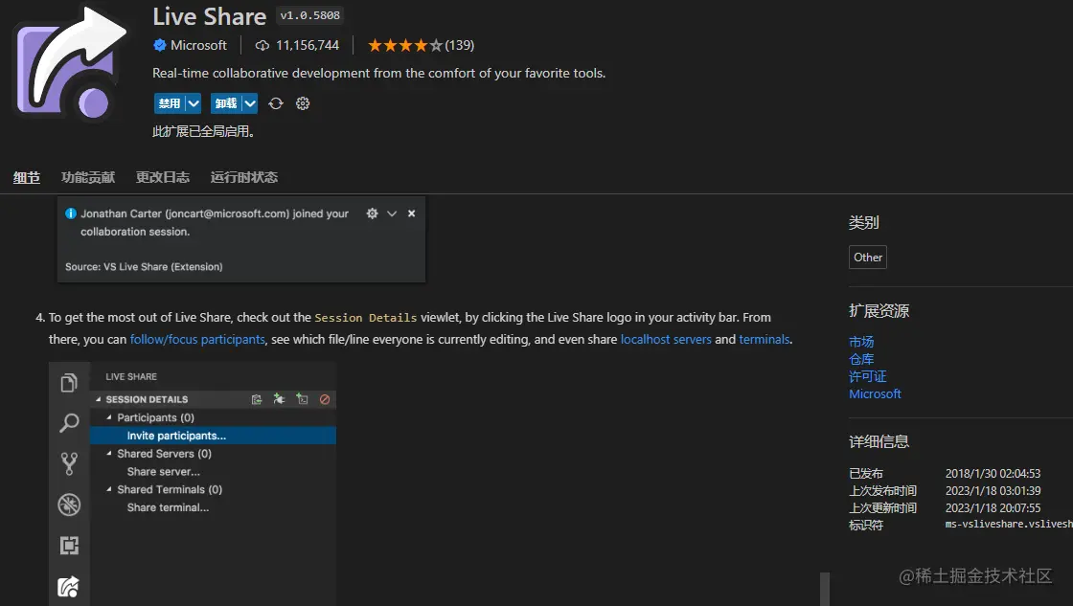Screen dimensions: 1073x606
Task: Click the third icon in the Session Details toolbar
Action: 302,399
